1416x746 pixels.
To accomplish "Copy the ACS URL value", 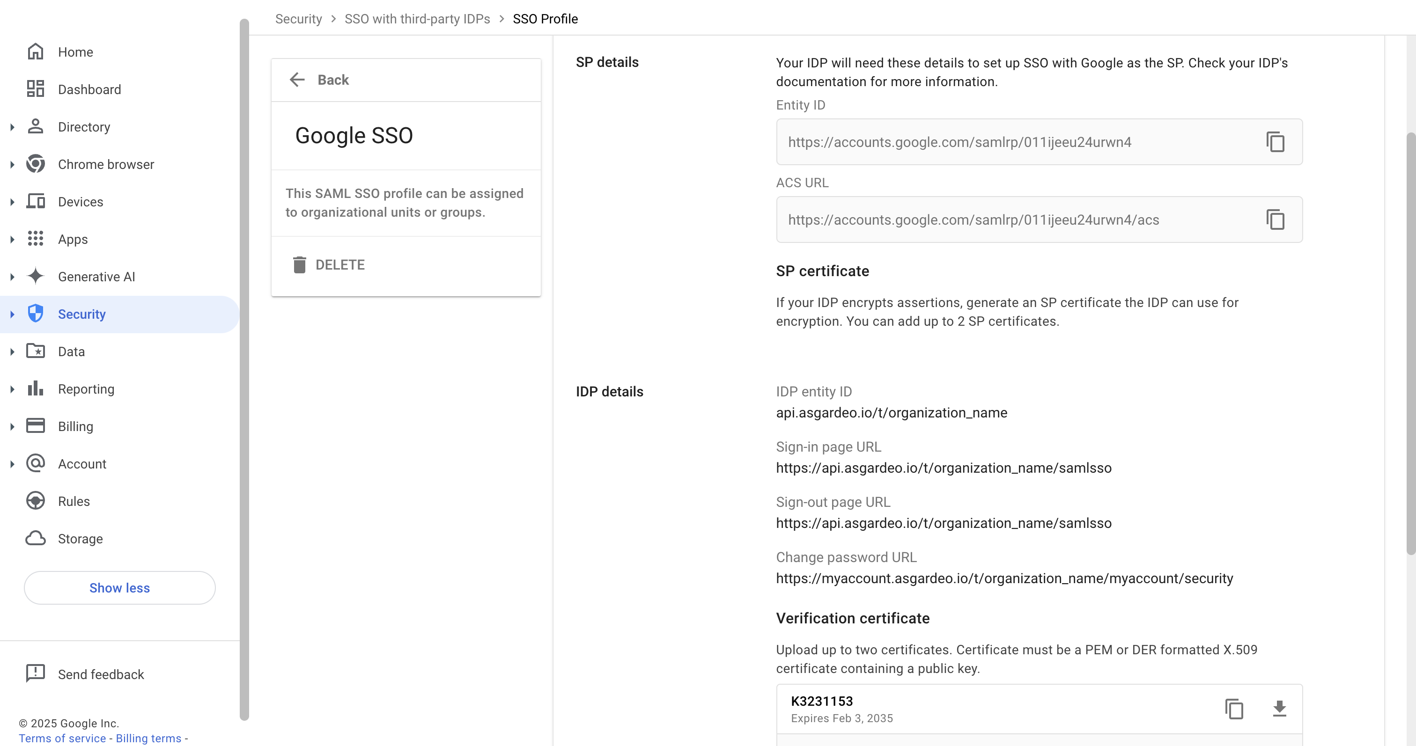I will coord(1275,220).
